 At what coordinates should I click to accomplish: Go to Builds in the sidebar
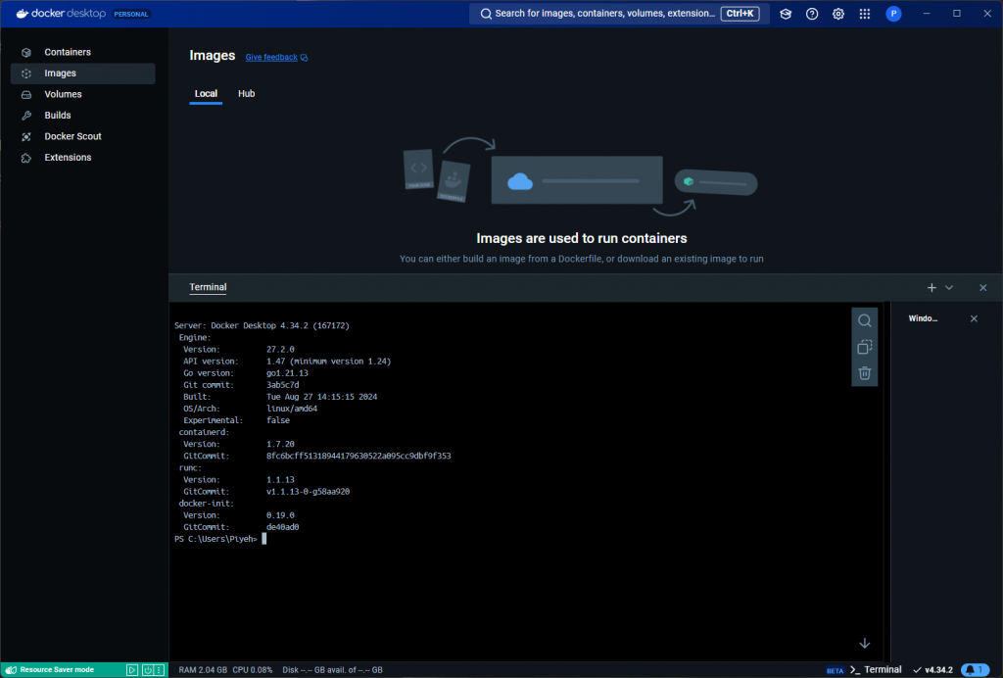pos(83,116)
